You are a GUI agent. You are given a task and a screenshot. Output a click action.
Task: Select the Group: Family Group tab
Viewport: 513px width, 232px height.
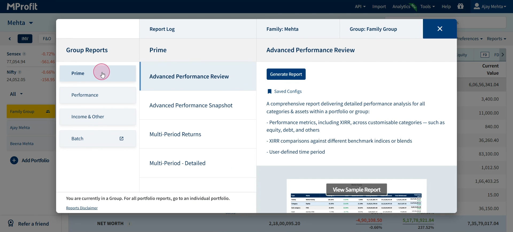tap(381, 29)
